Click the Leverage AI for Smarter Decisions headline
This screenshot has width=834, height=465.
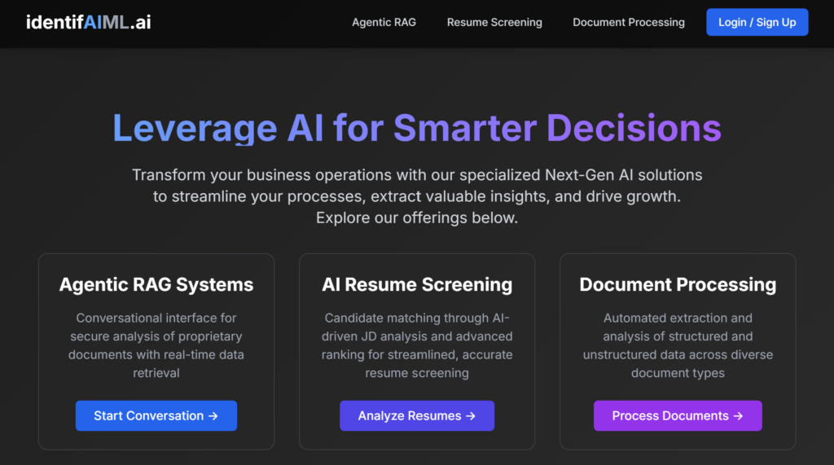pos(417,128)
